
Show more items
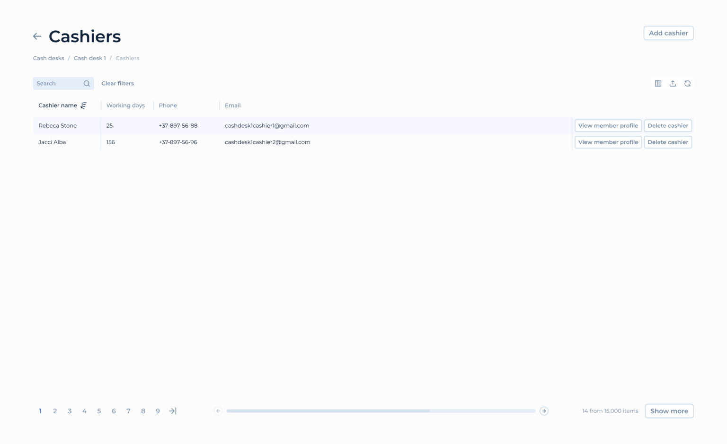click(669, 411)
